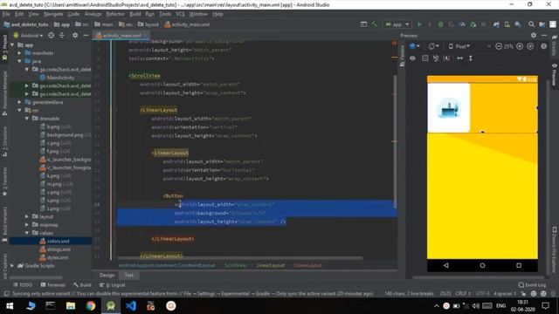Viewport: 559px width, 314px height.
Task: Run the app with green play button
Action: click(x=419, y=24)
